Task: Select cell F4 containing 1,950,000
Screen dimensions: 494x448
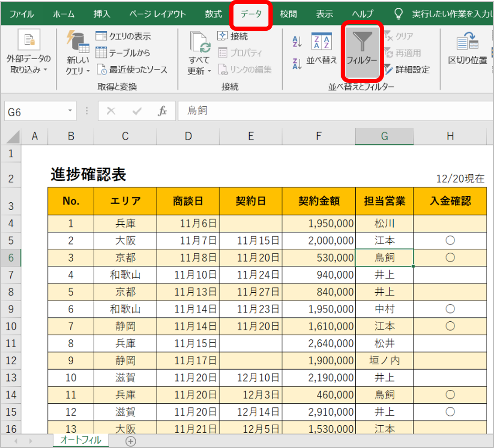Action: pos(318,223)
